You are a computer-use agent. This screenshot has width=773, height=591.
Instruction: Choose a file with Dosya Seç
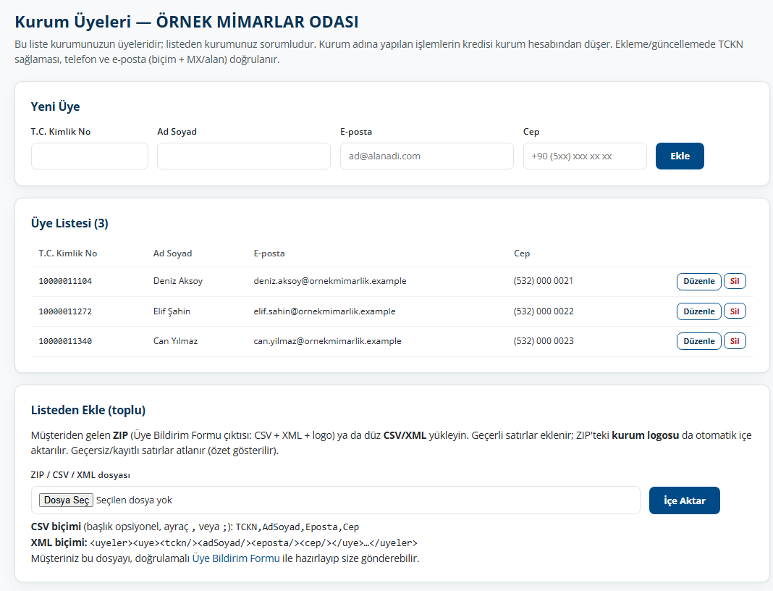66,500
